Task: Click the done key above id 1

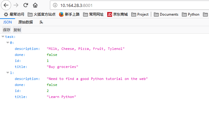Action: 20,55
